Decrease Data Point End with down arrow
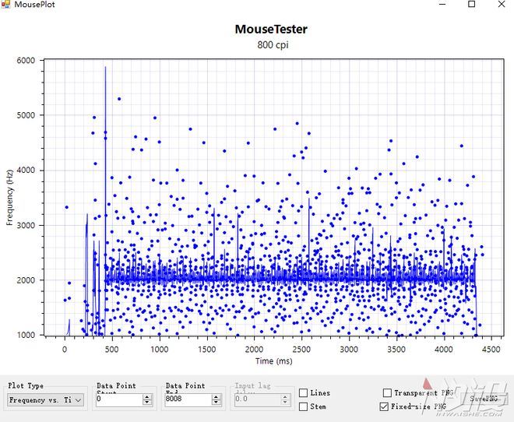514x422 pixels. coord(216,402)
